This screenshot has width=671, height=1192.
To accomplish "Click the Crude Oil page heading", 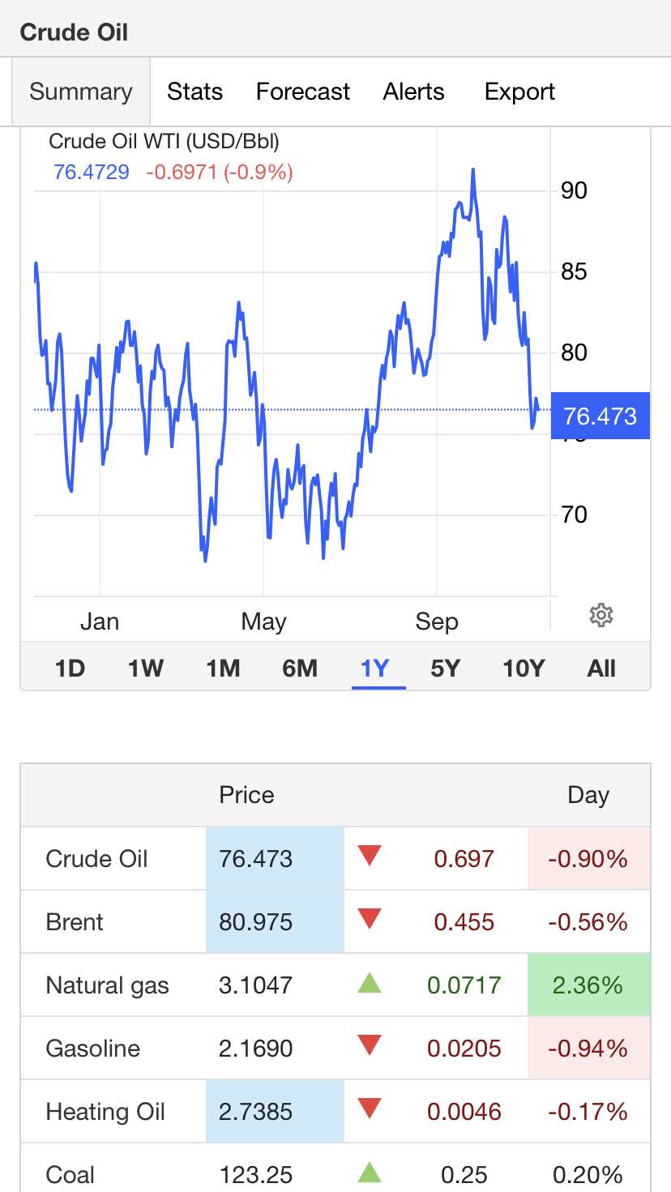I will (x=74, y=32).
